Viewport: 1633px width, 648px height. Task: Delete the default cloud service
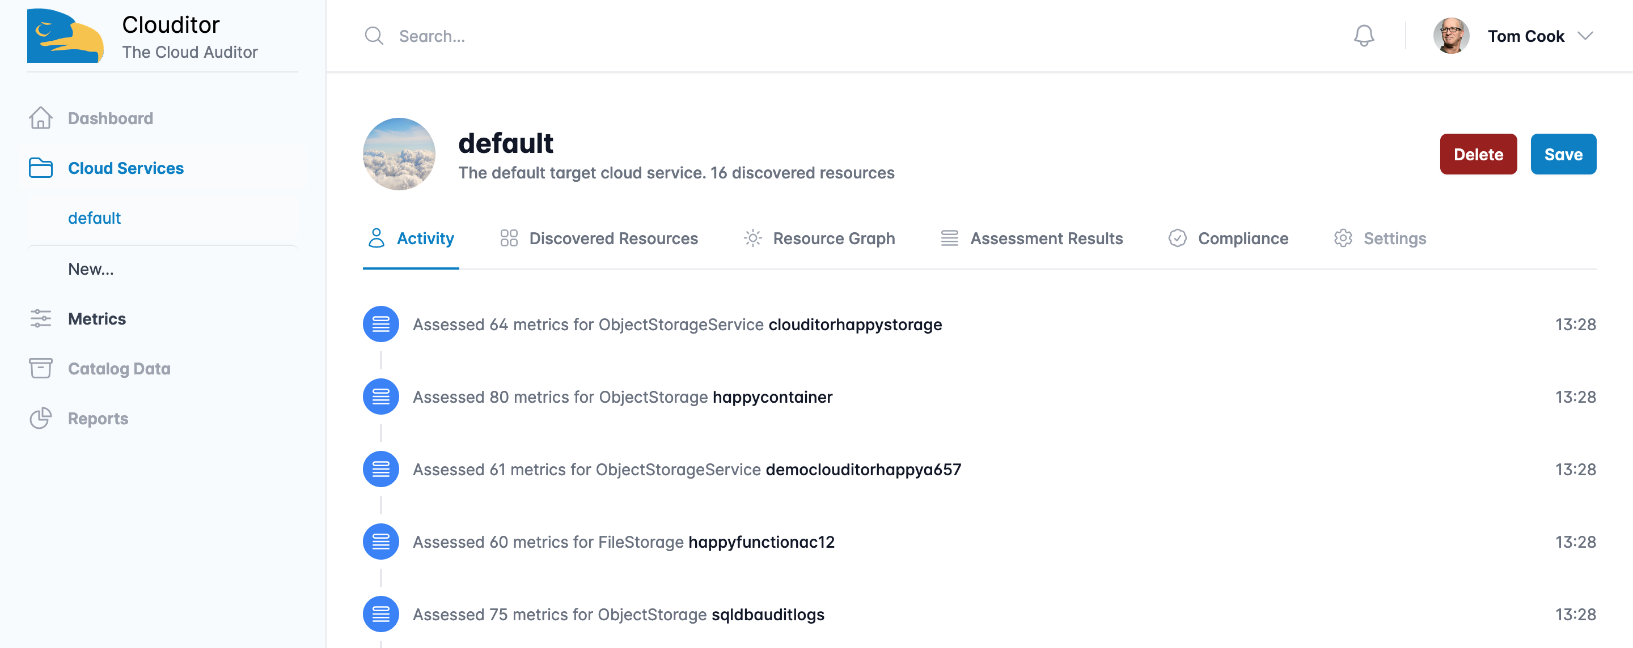point(1478,154)
